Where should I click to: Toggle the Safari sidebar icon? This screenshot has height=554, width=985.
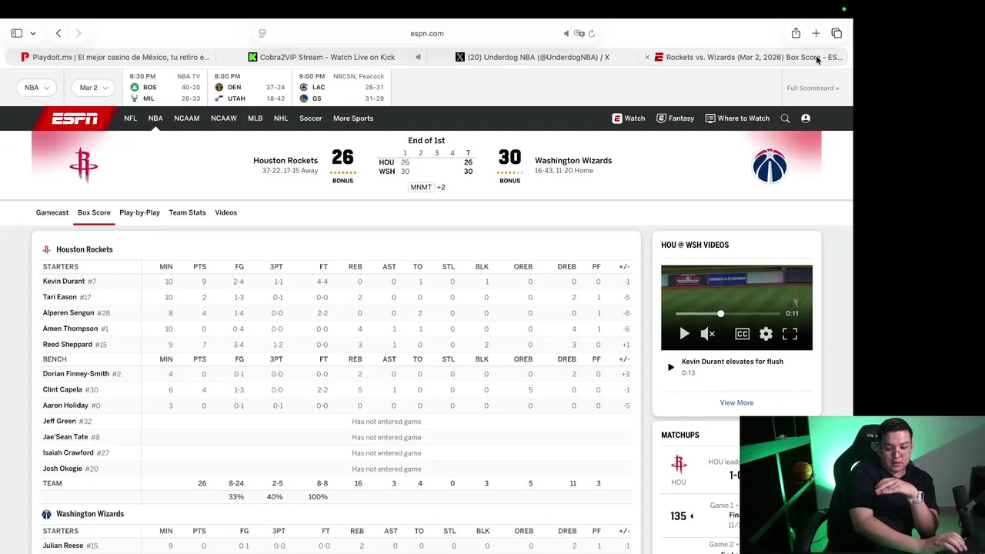(16, 33)
